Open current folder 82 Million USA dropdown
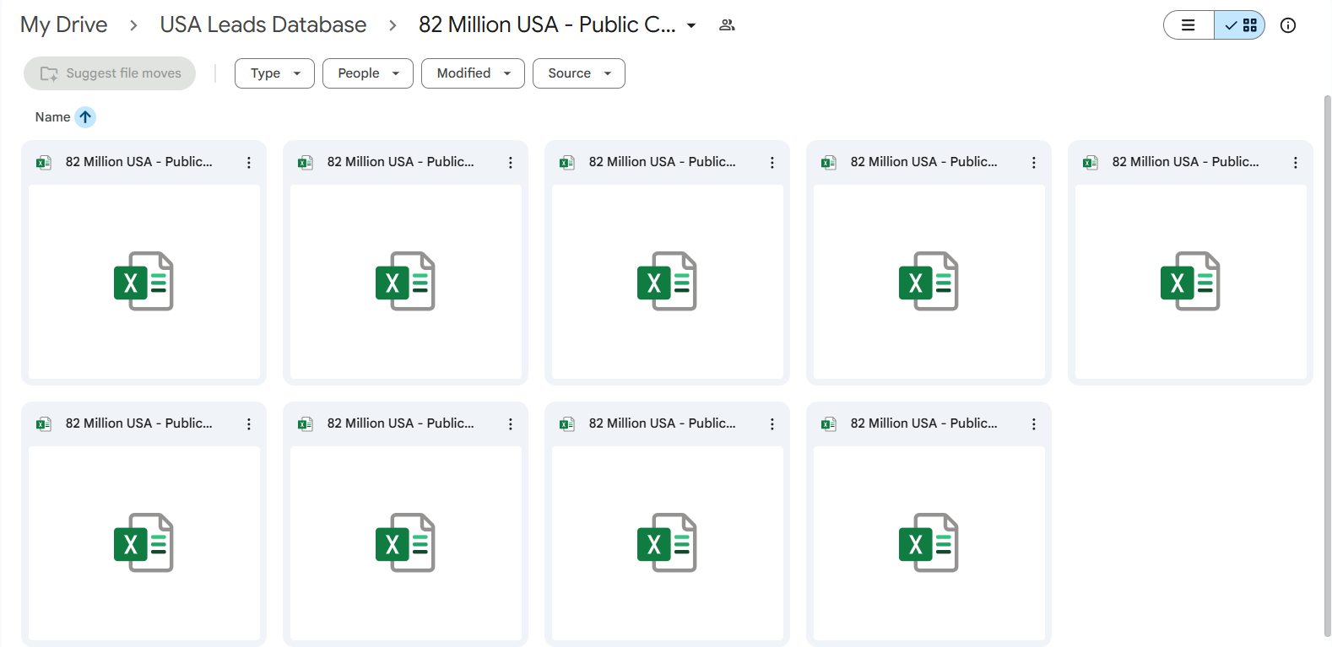Image resolution: width=1332 pixels, height=647 pixels. coord(558,24)
